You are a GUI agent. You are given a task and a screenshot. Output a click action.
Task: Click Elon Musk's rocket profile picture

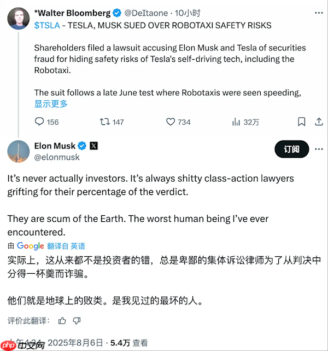click(x=18, y=151)
